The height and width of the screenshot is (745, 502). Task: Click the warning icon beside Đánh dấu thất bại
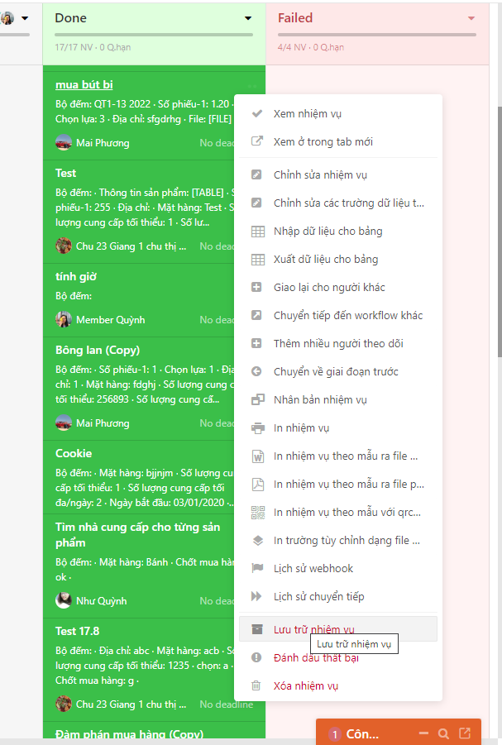[256, 657]
